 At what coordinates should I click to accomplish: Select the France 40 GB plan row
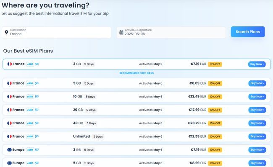[x=136, y=123]
